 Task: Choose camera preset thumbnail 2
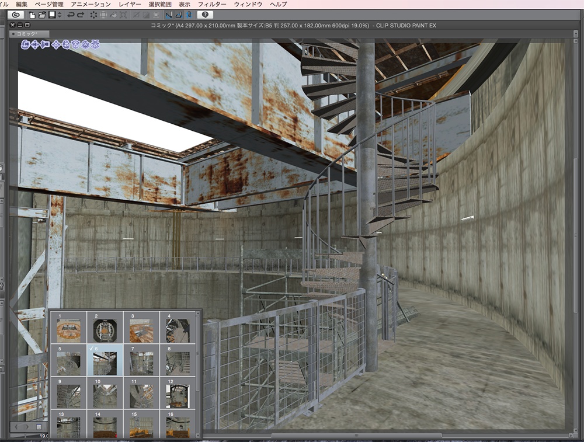coord(105,328)
